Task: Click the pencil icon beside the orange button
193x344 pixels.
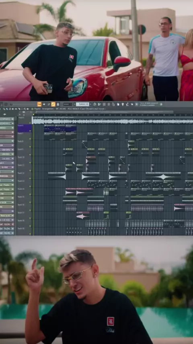Action: pos(49,104)
